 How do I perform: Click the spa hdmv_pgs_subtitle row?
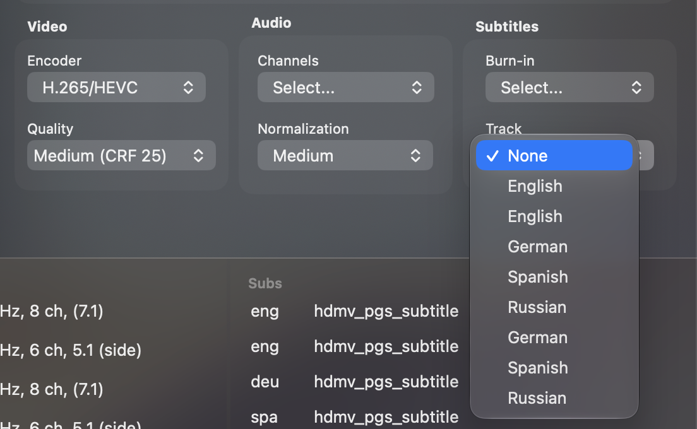tap(354, 417)
